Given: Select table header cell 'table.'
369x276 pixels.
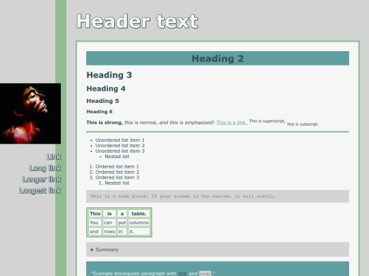Looking at the screenshot, I should click(139, 213).
